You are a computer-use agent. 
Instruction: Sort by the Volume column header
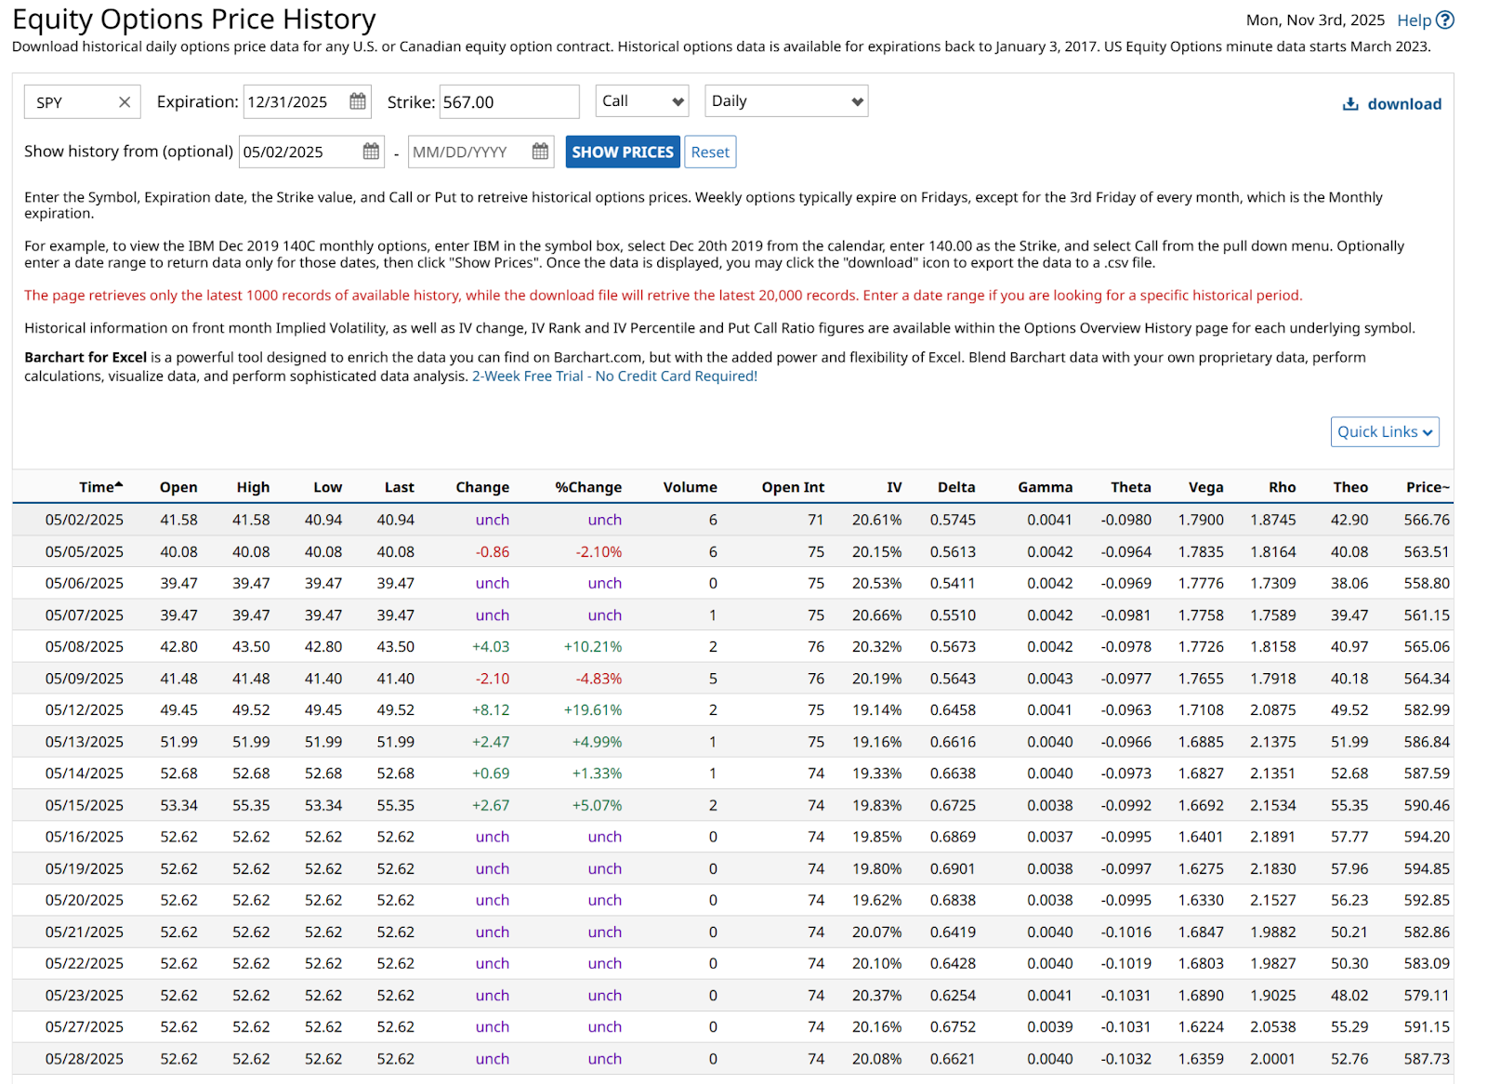pyautogui.click(x=690, y=487)
